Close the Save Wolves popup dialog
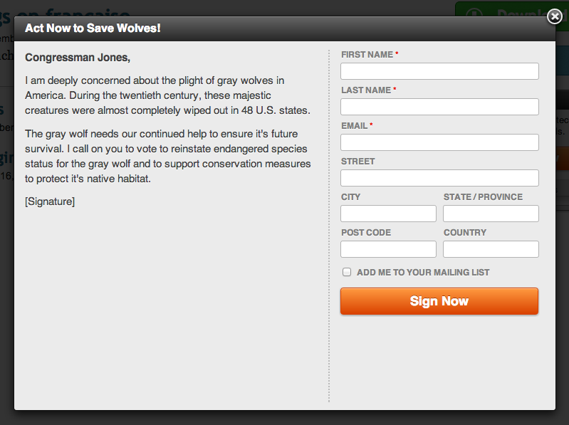 (x=555, y=16)
